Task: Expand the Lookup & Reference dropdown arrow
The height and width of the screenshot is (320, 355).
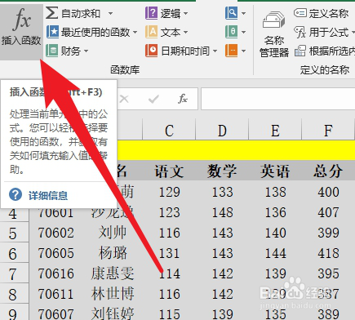Action: coord(243,13)
